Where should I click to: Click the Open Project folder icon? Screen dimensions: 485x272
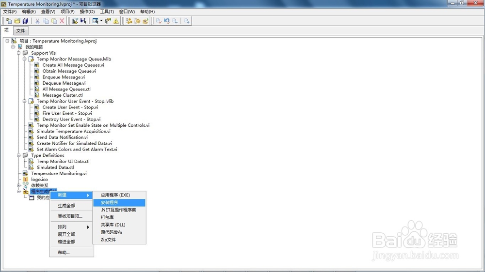click(17, 21)
